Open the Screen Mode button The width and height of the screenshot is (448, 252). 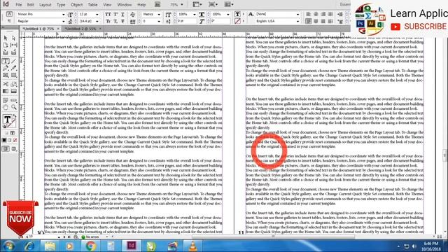[213, 5]
